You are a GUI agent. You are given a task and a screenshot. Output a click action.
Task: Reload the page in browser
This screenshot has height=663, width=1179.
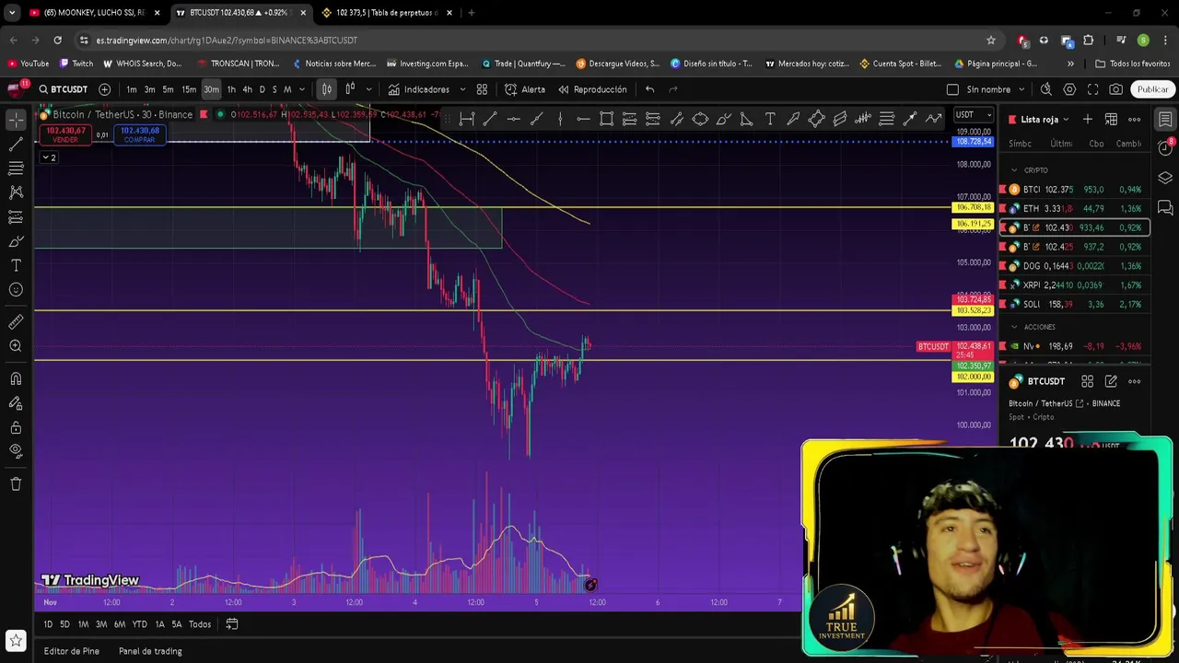57,41
